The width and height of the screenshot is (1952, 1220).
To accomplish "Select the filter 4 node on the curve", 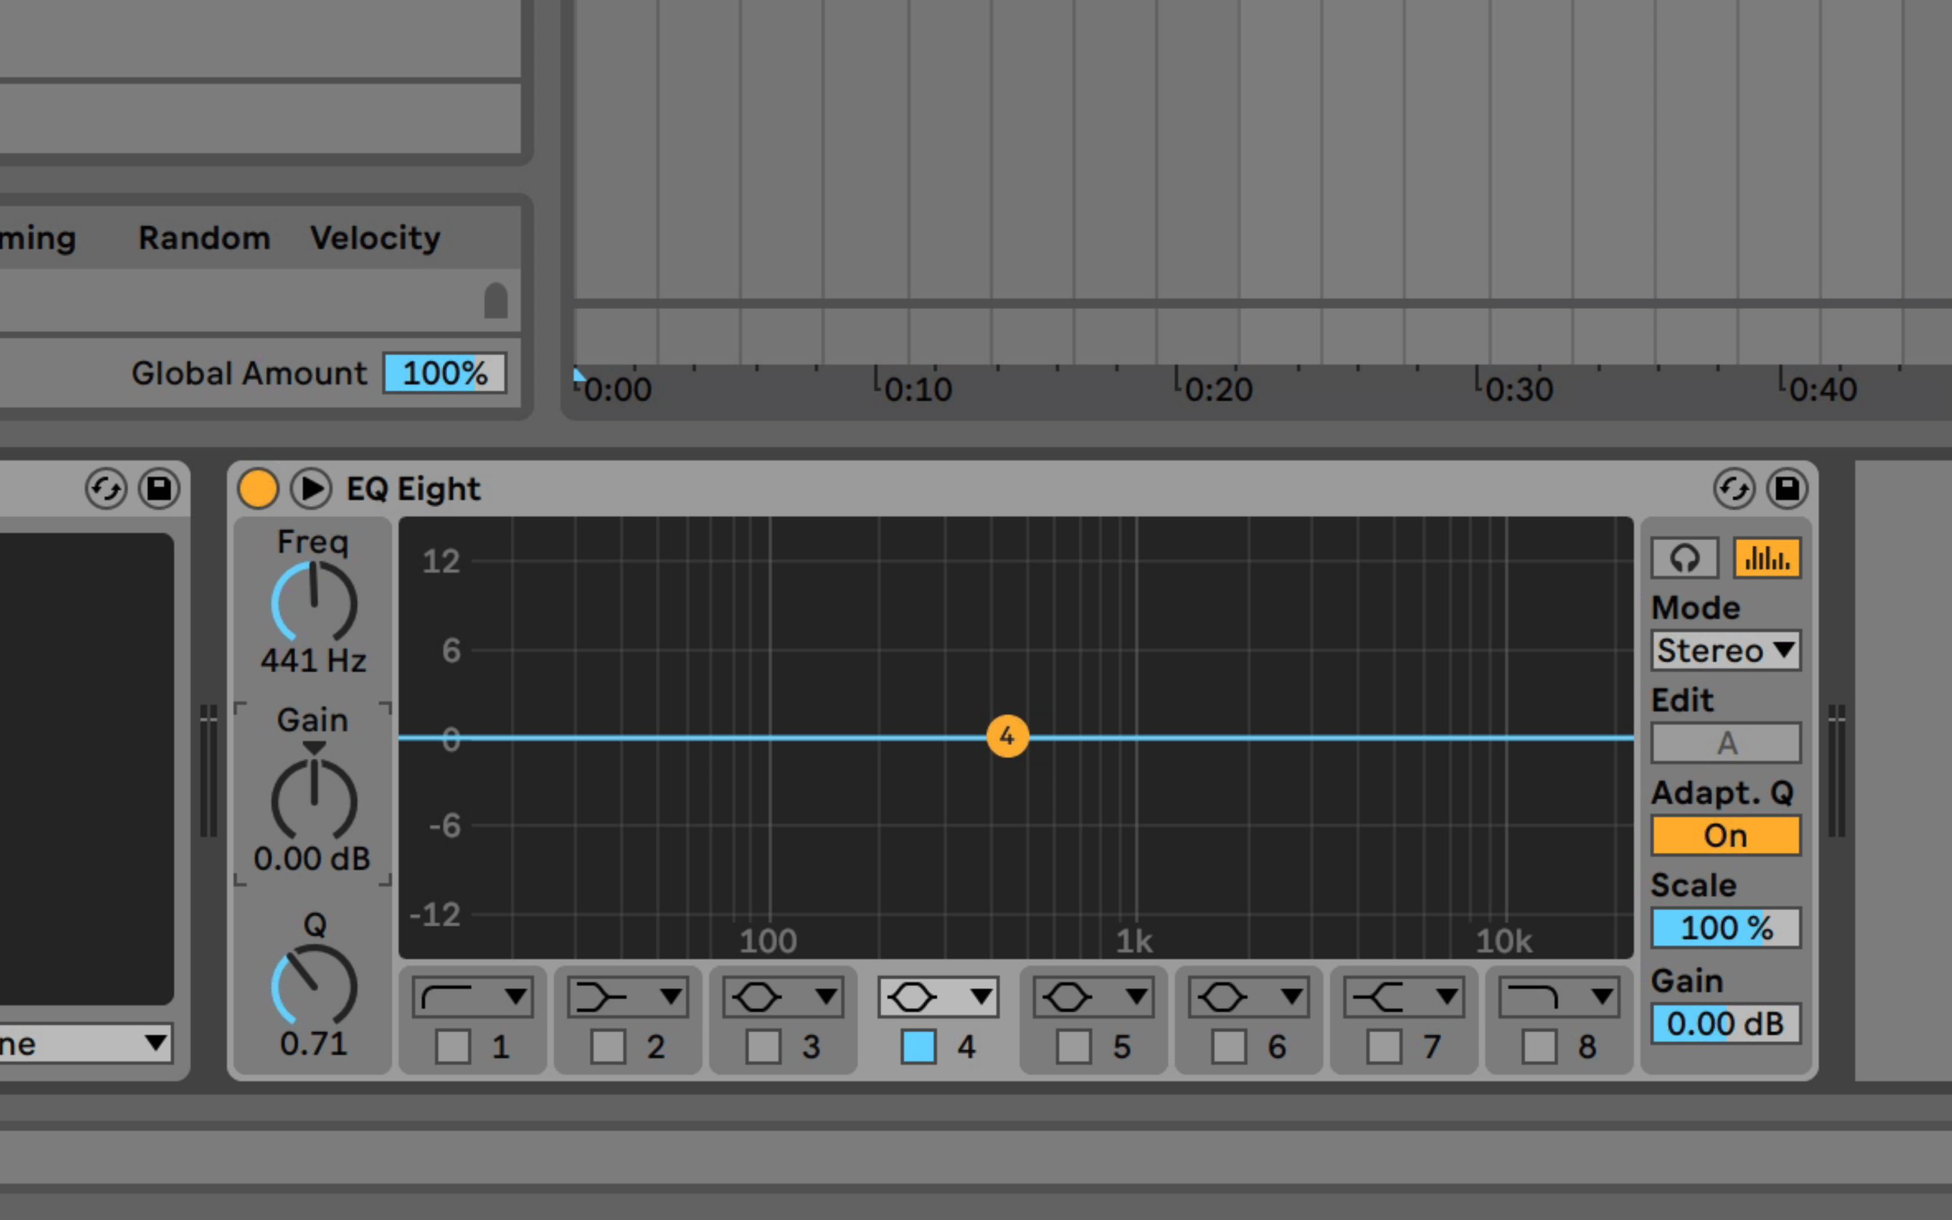I will click(x=1007, y=736).
